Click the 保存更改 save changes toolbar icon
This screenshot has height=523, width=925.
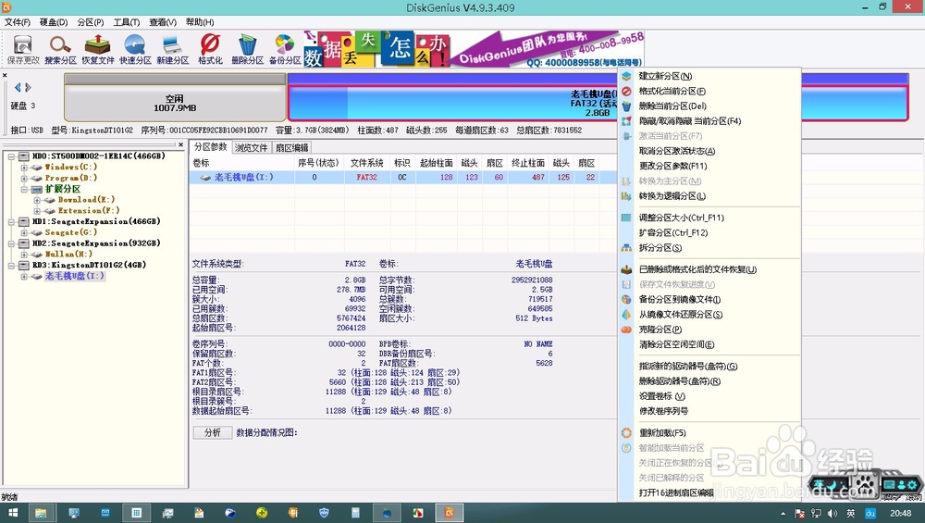coord(23,49)
